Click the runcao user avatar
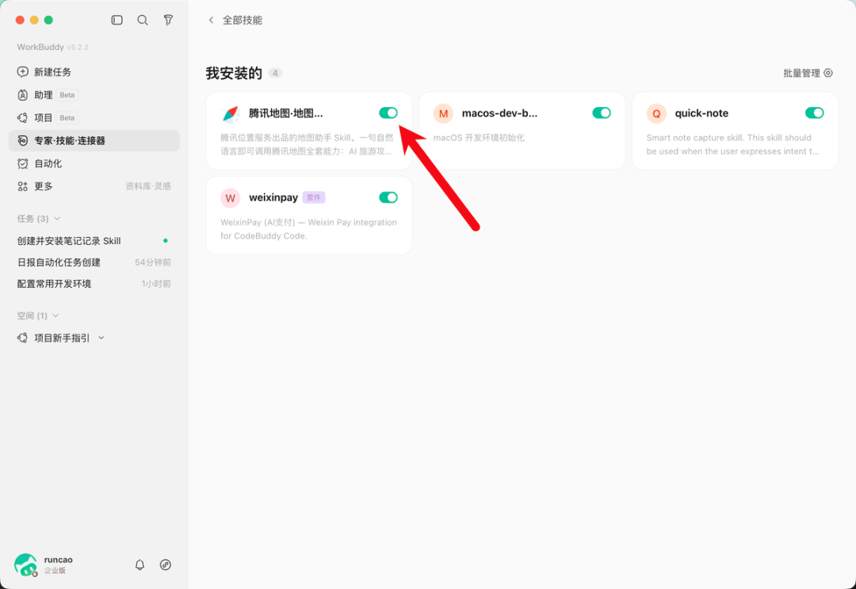 pos(25,565)
